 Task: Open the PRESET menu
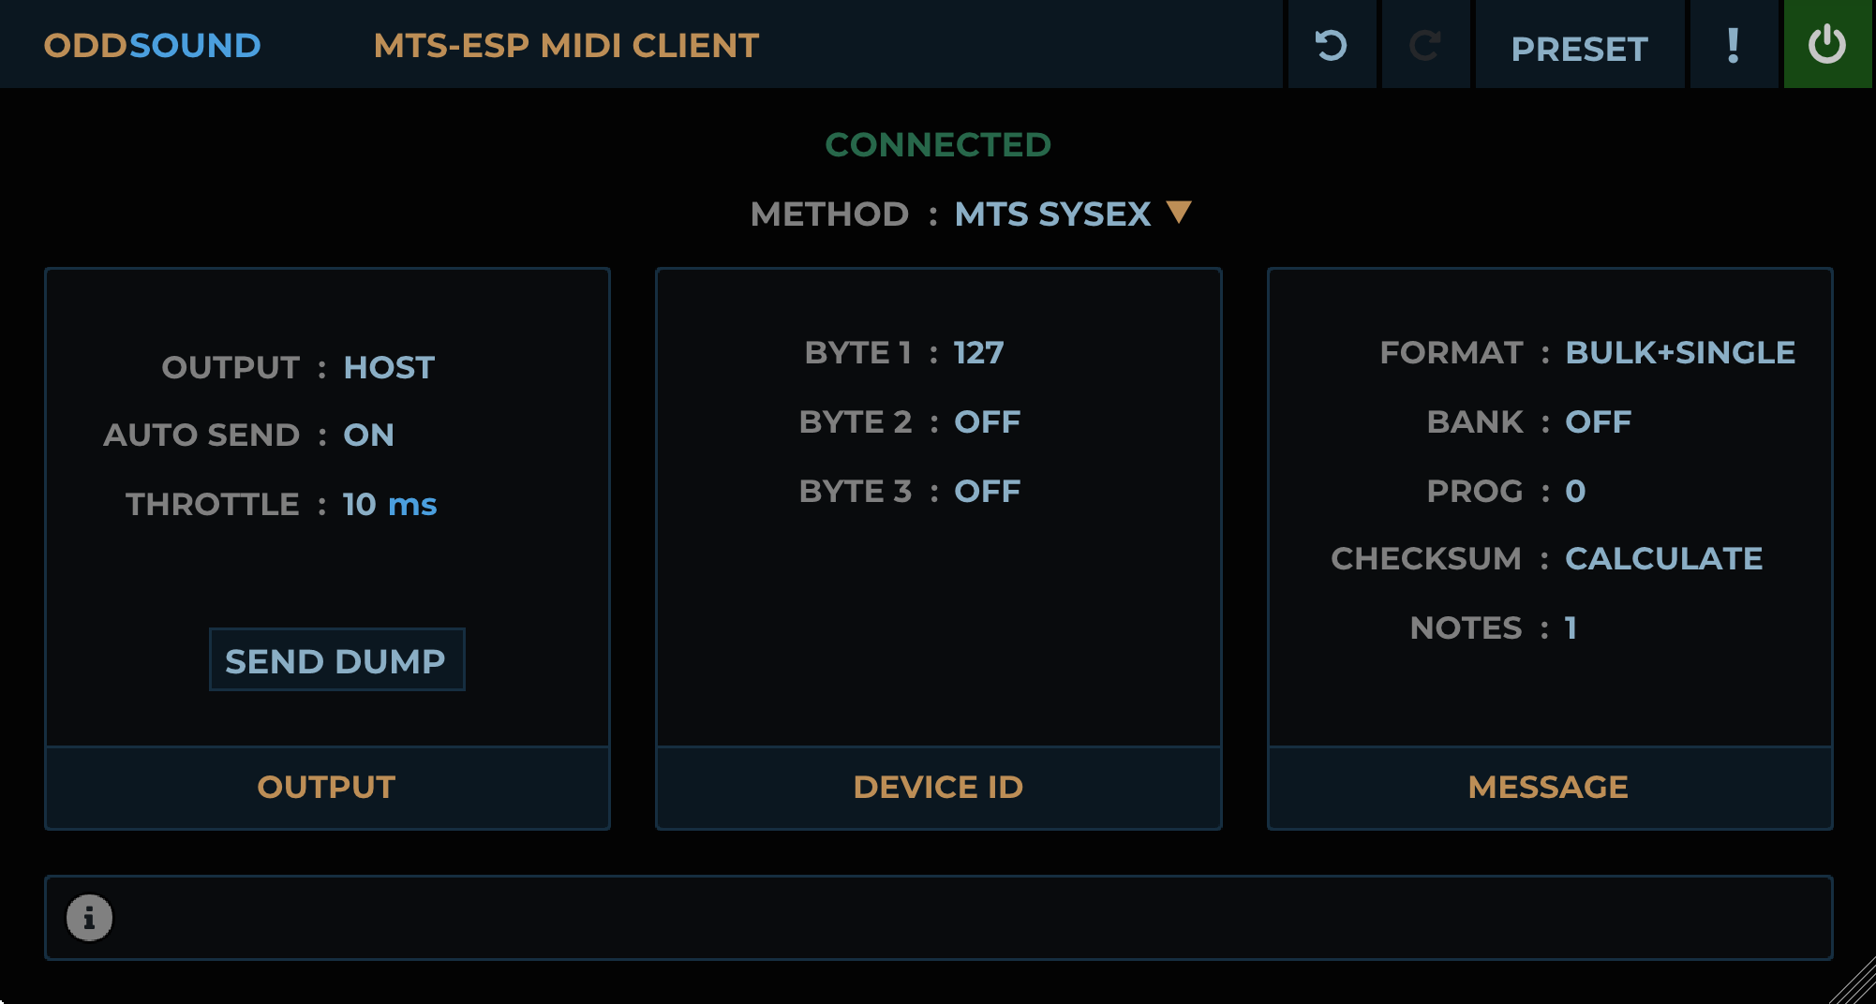click(x=1579, y=49)
